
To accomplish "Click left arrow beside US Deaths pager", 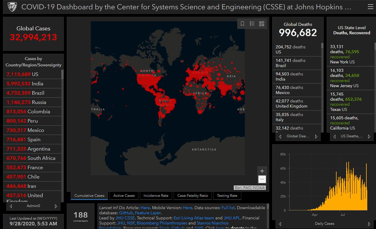I will (x=334, y=136).
